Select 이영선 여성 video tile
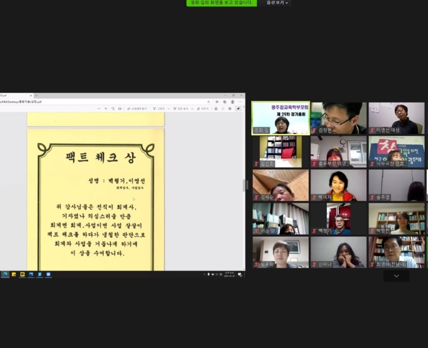The width and height of the screenshot is (428, 348). tap(396, 118)
